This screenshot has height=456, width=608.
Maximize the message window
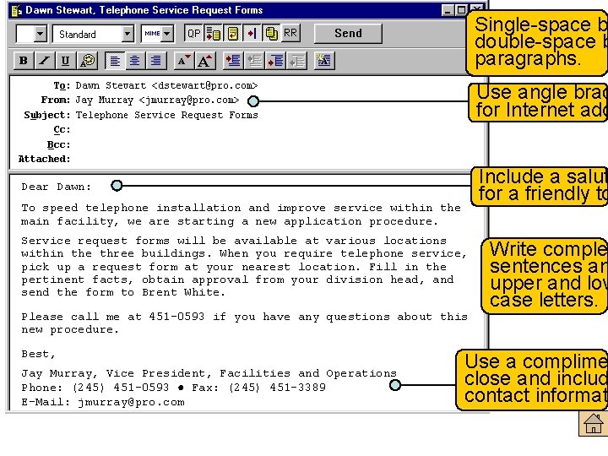point(461,10)
